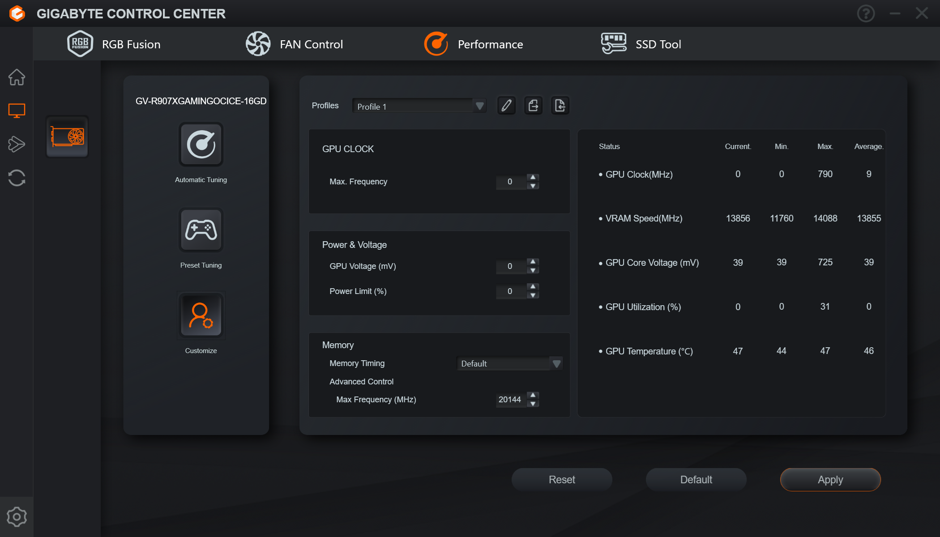Open the Home icon in sidebar
Screen dimensions: 940x537
(x=17, y=77)
